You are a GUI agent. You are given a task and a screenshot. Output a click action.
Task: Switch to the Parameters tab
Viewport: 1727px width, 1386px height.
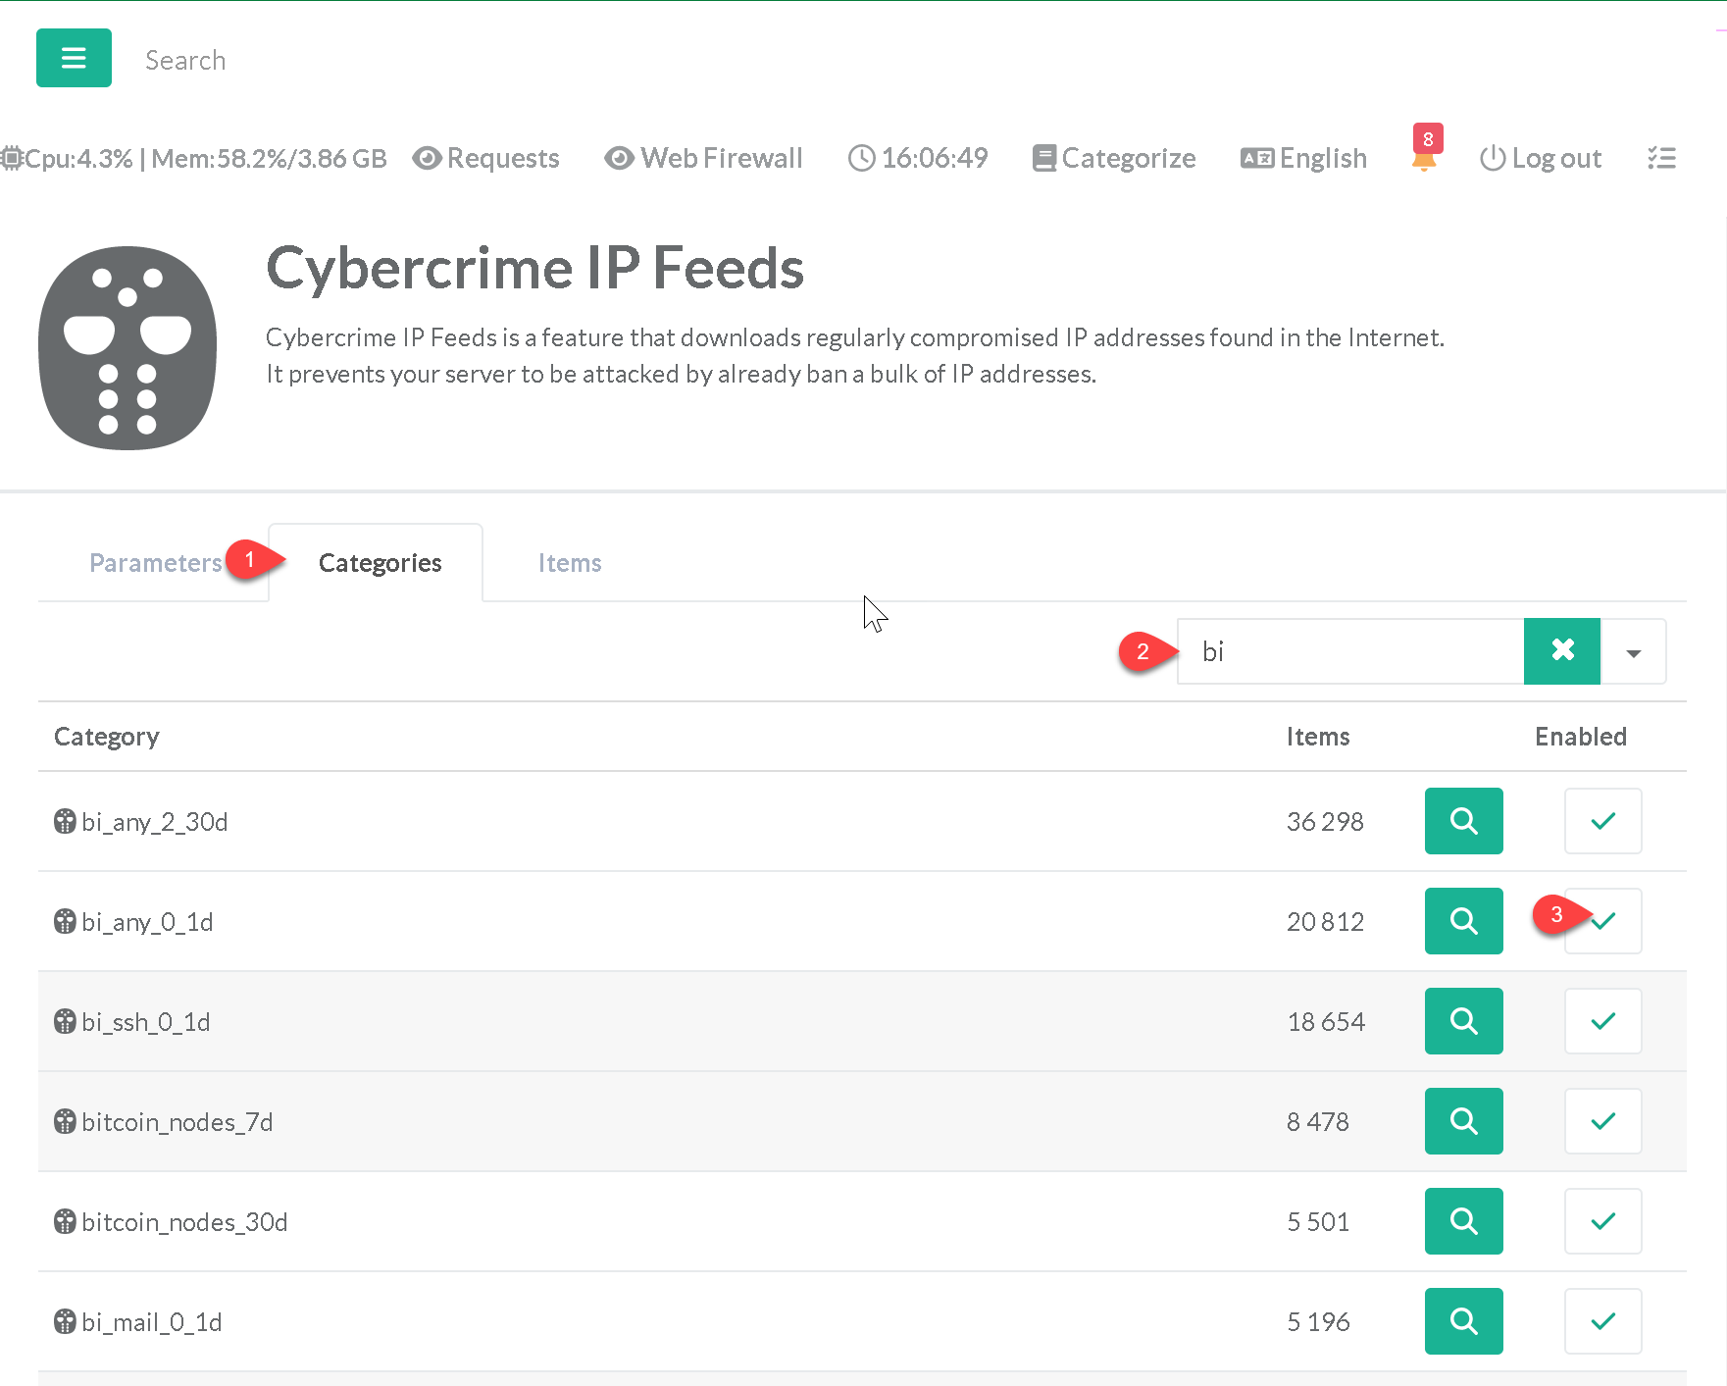[x=155, y=563]
